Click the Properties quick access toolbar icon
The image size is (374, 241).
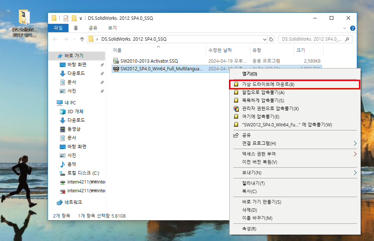[66, 18]
